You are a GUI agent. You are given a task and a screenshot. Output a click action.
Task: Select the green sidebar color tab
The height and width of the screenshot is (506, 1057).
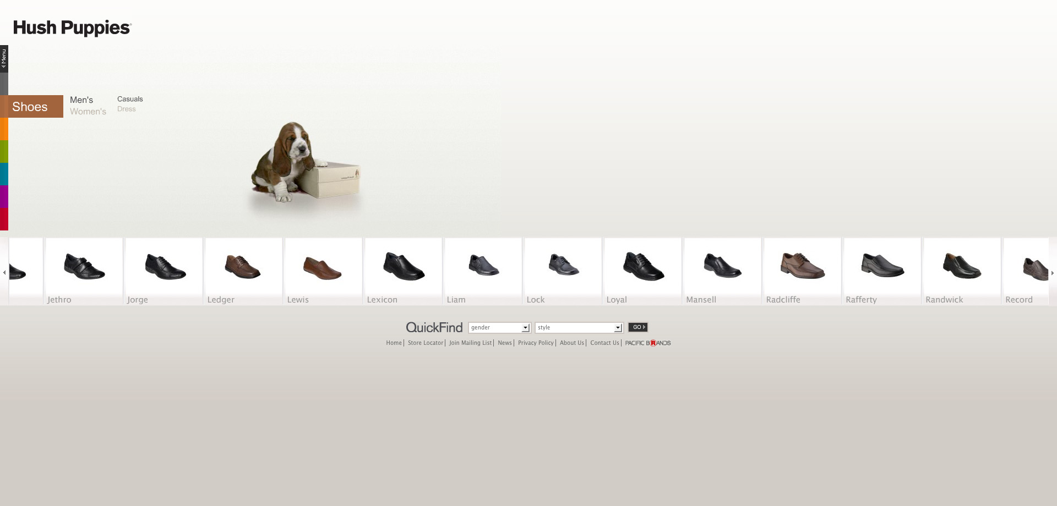click(x=4, y=151)
